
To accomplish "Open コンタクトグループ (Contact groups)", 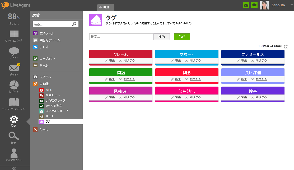I will (57, 111).
